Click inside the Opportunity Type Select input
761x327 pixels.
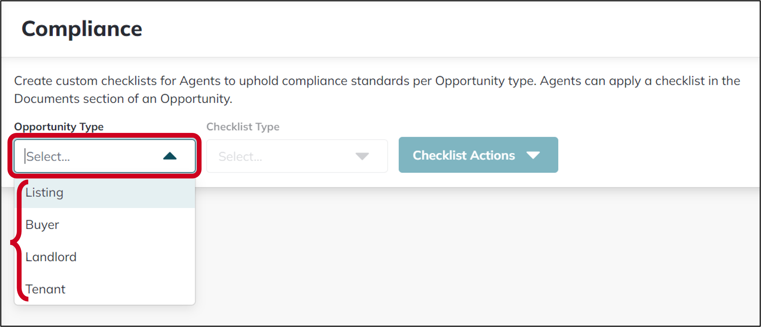[85, 156]
